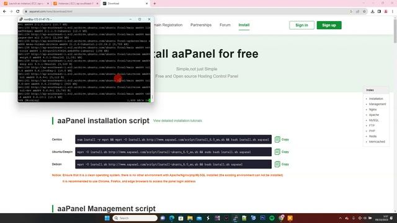
Task: Open View detailed installation tutorials link
Action: click(177, 121)
